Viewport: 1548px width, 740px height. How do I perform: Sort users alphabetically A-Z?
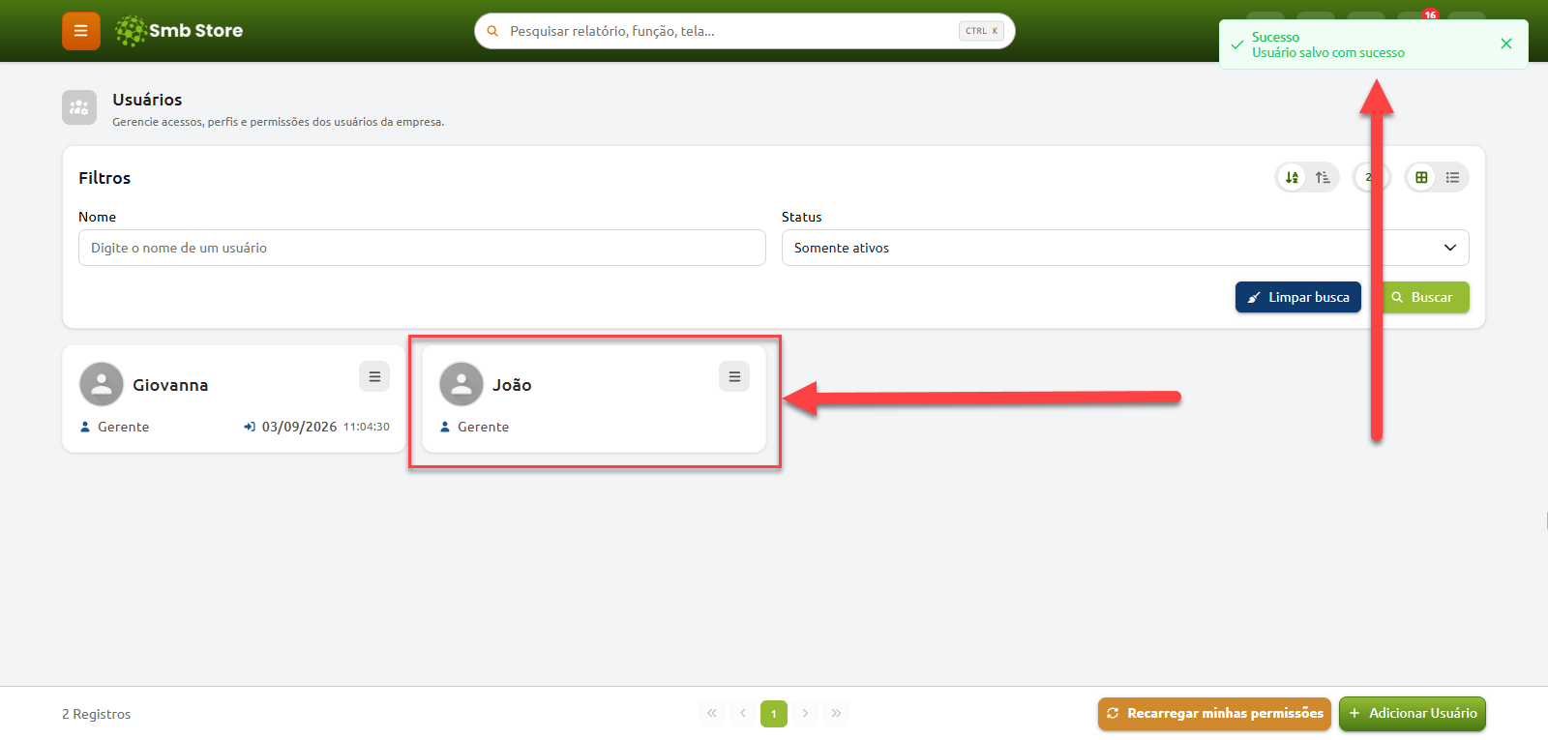click(1292, 177)
